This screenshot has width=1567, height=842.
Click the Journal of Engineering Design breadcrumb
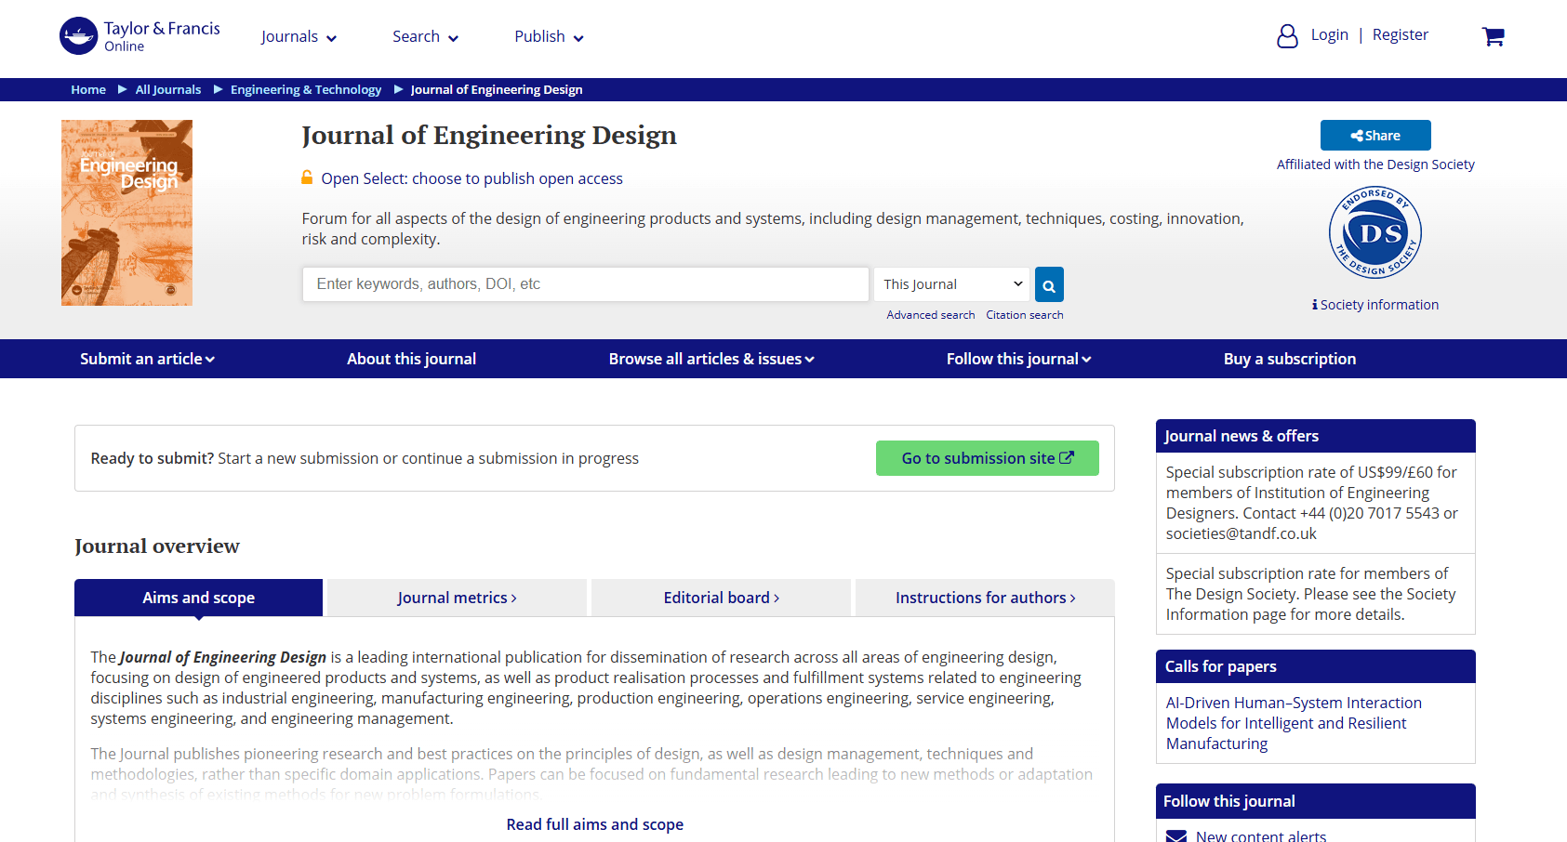point(497,90)
